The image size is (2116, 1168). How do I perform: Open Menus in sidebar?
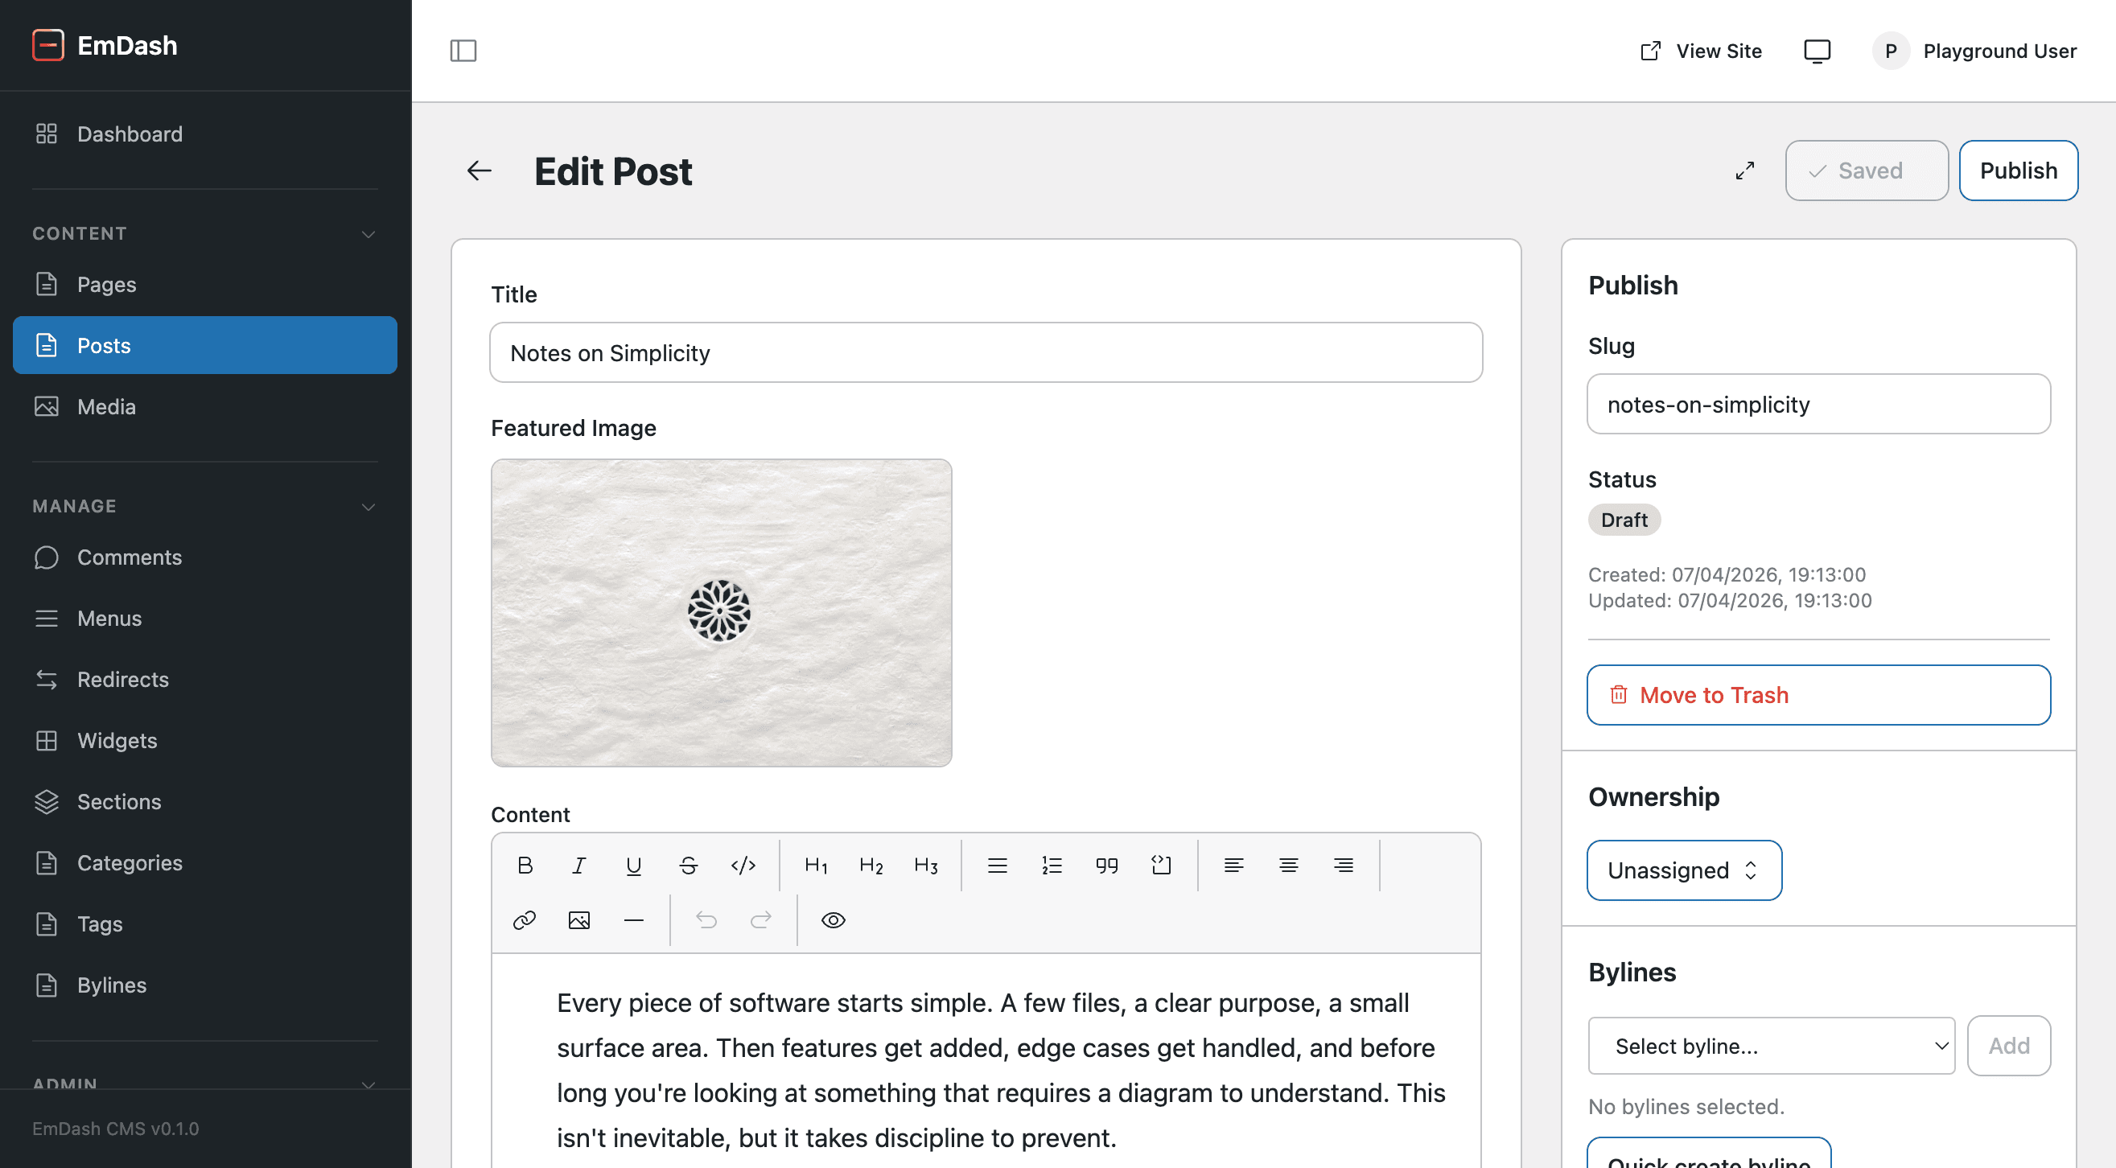tap(204, 619)
